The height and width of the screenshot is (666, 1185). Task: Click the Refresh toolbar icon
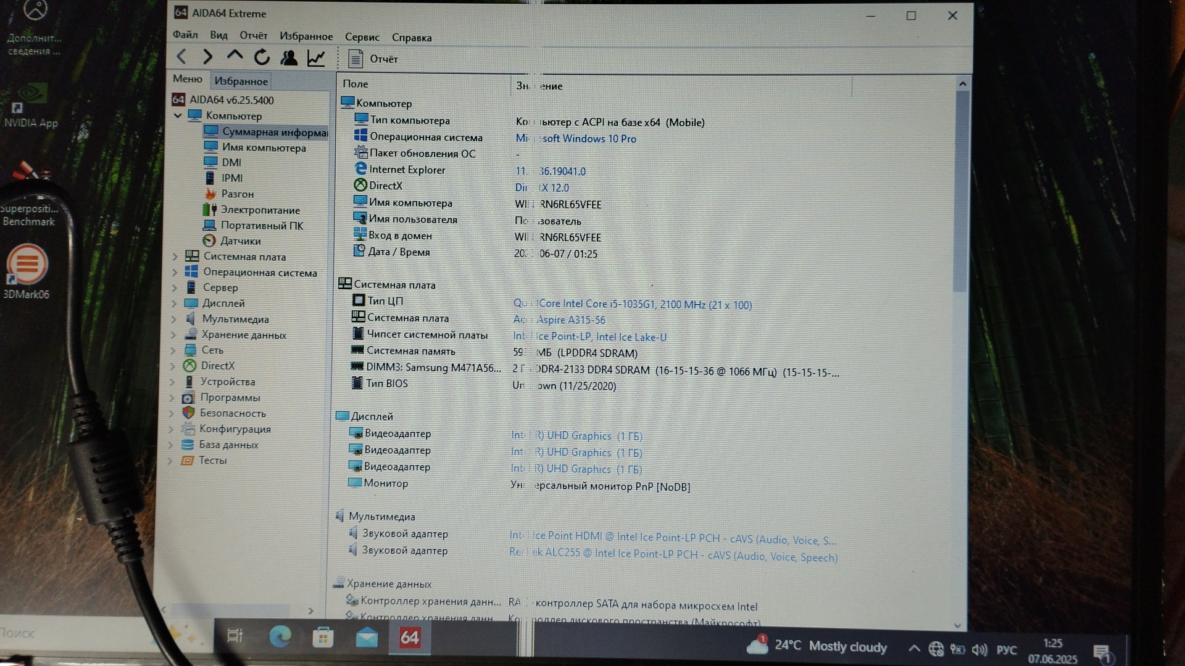(x=262, y=57)
